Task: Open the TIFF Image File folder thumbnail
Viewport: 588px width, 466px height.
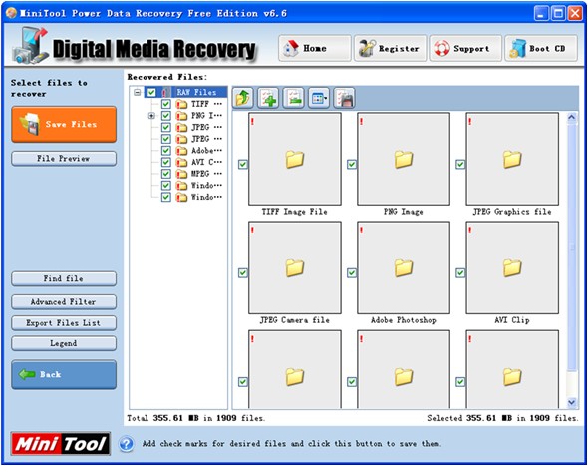Action: tap(295, 159)
